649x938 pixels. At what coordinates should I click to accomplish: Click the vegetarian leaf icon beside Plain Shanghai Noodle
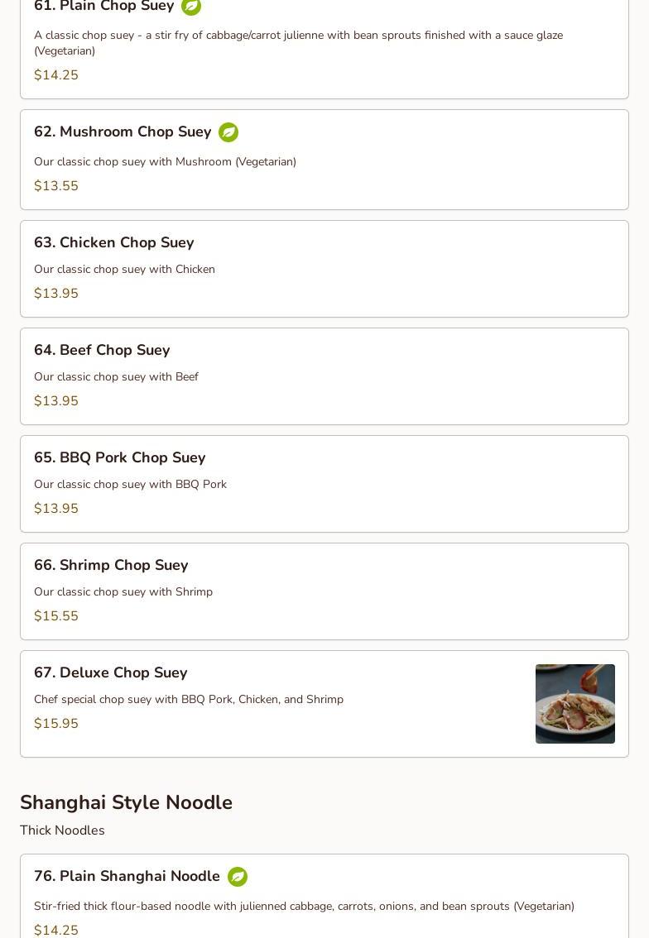(238, 877)
